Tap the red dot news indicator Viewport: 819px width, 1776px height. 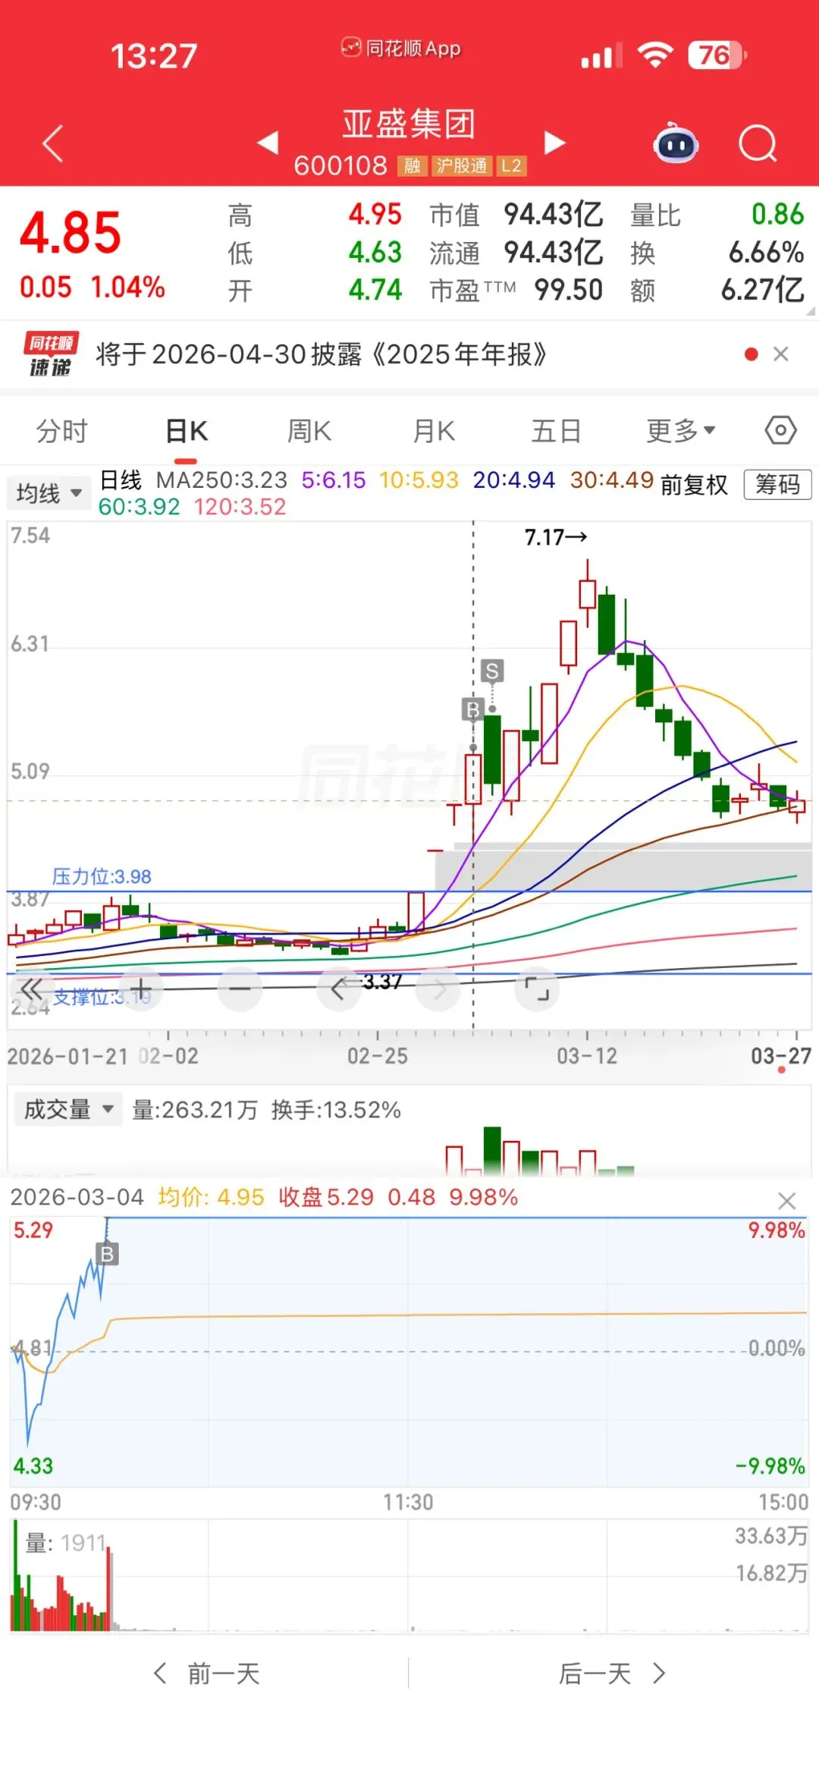click(752, 354)
